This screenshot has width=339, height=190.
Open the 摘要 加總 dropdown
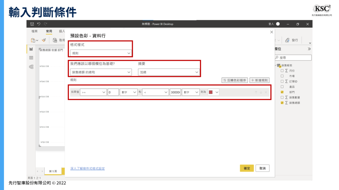coord(169,72)
